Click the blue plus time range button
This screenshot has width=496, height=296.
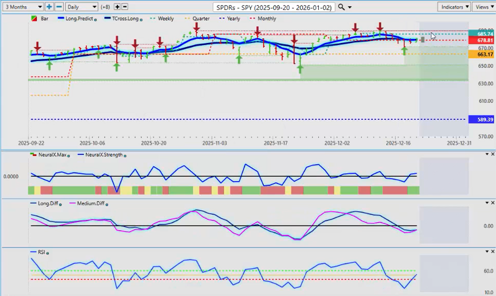pyautogui.click(x=49, y=7)
